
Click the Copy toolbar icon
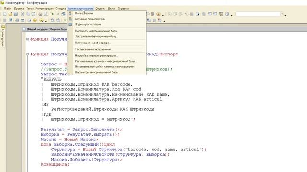coord(28,14)
